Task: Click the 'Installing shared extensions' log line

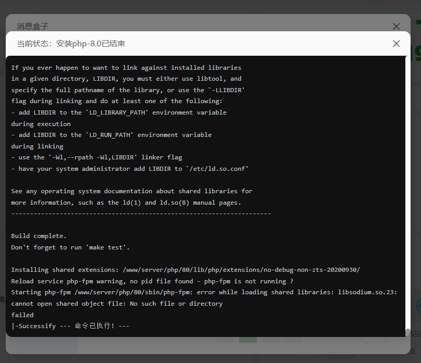Action: (185, 270)
